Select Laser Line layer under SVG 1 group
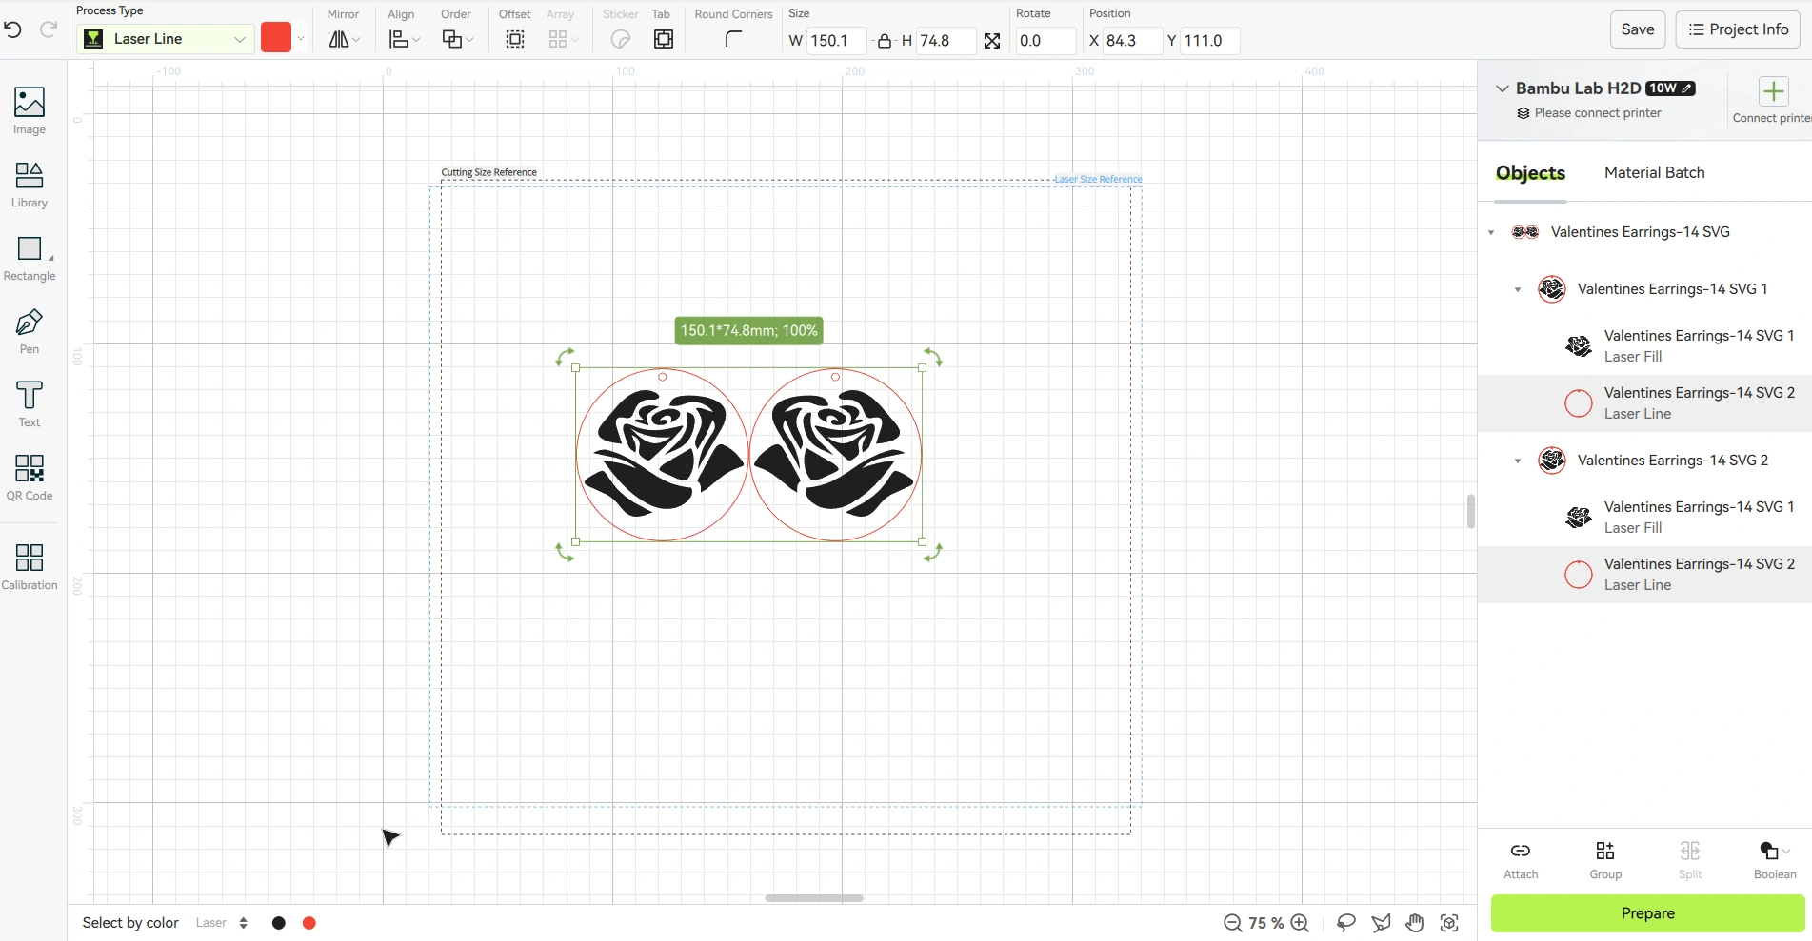 point(1644,403)
